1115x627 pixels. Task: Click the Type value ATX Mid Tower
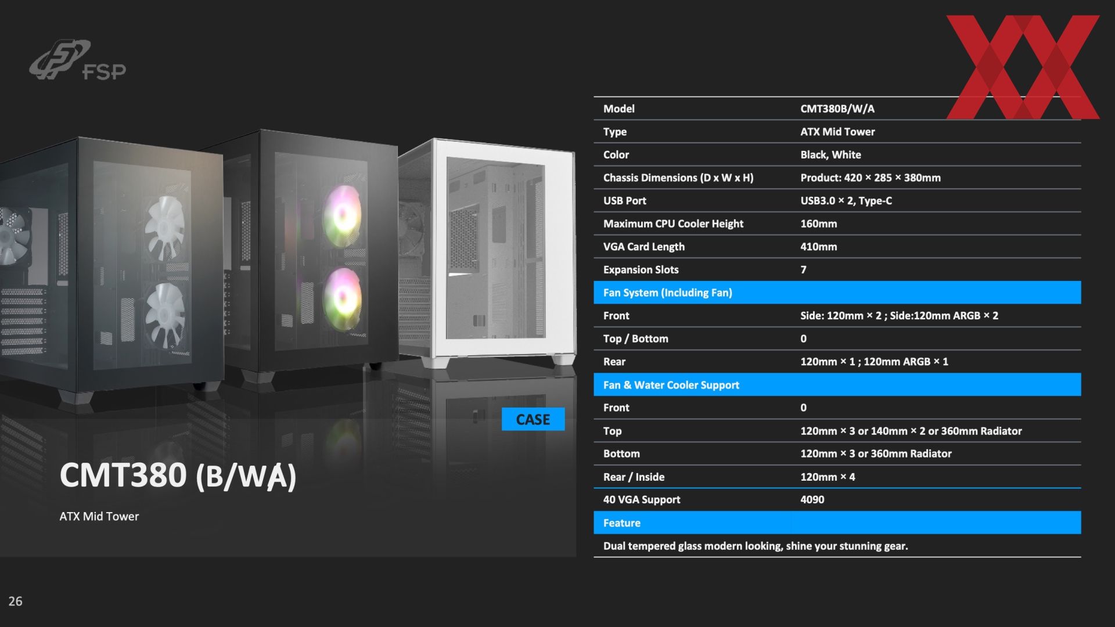(837, 132)
